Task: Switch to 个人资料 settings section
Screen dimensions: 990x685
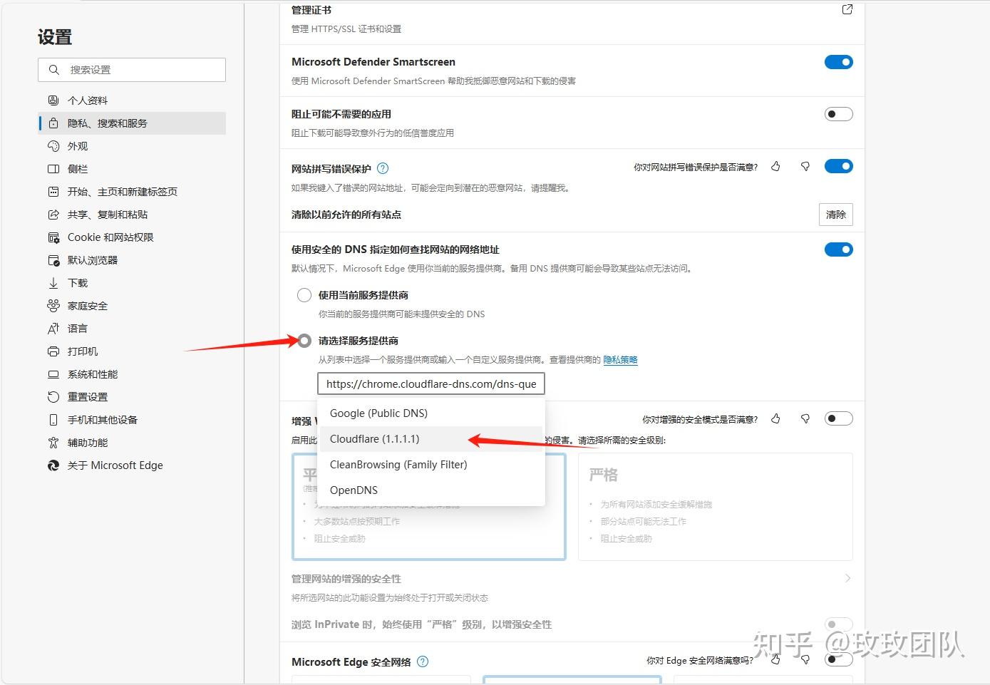Action: (53, 100)
